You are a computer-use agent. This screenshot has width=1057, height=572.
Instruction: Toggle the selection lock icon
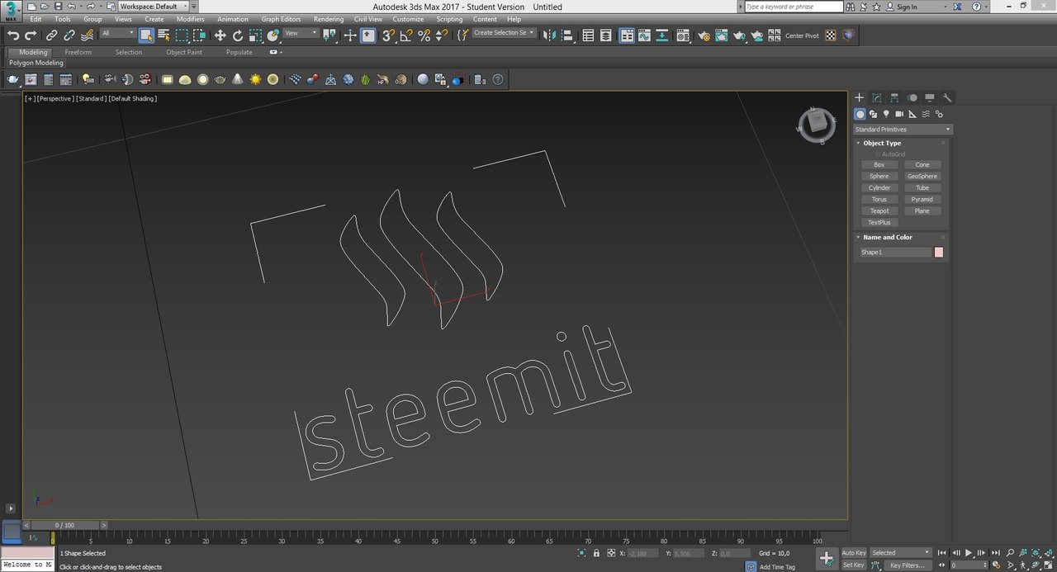[x=596, y=553]
